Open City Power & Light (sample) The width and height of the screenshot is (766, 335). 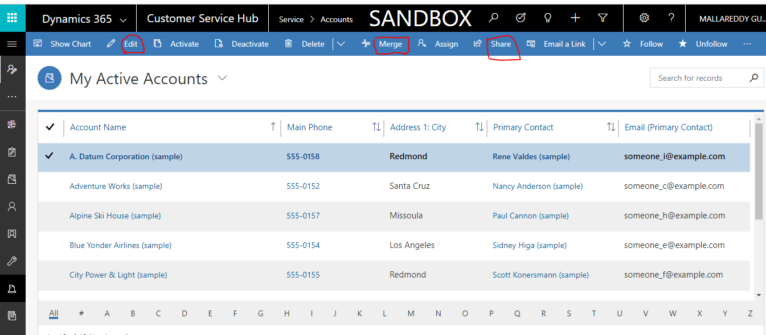tap(118, 275)
